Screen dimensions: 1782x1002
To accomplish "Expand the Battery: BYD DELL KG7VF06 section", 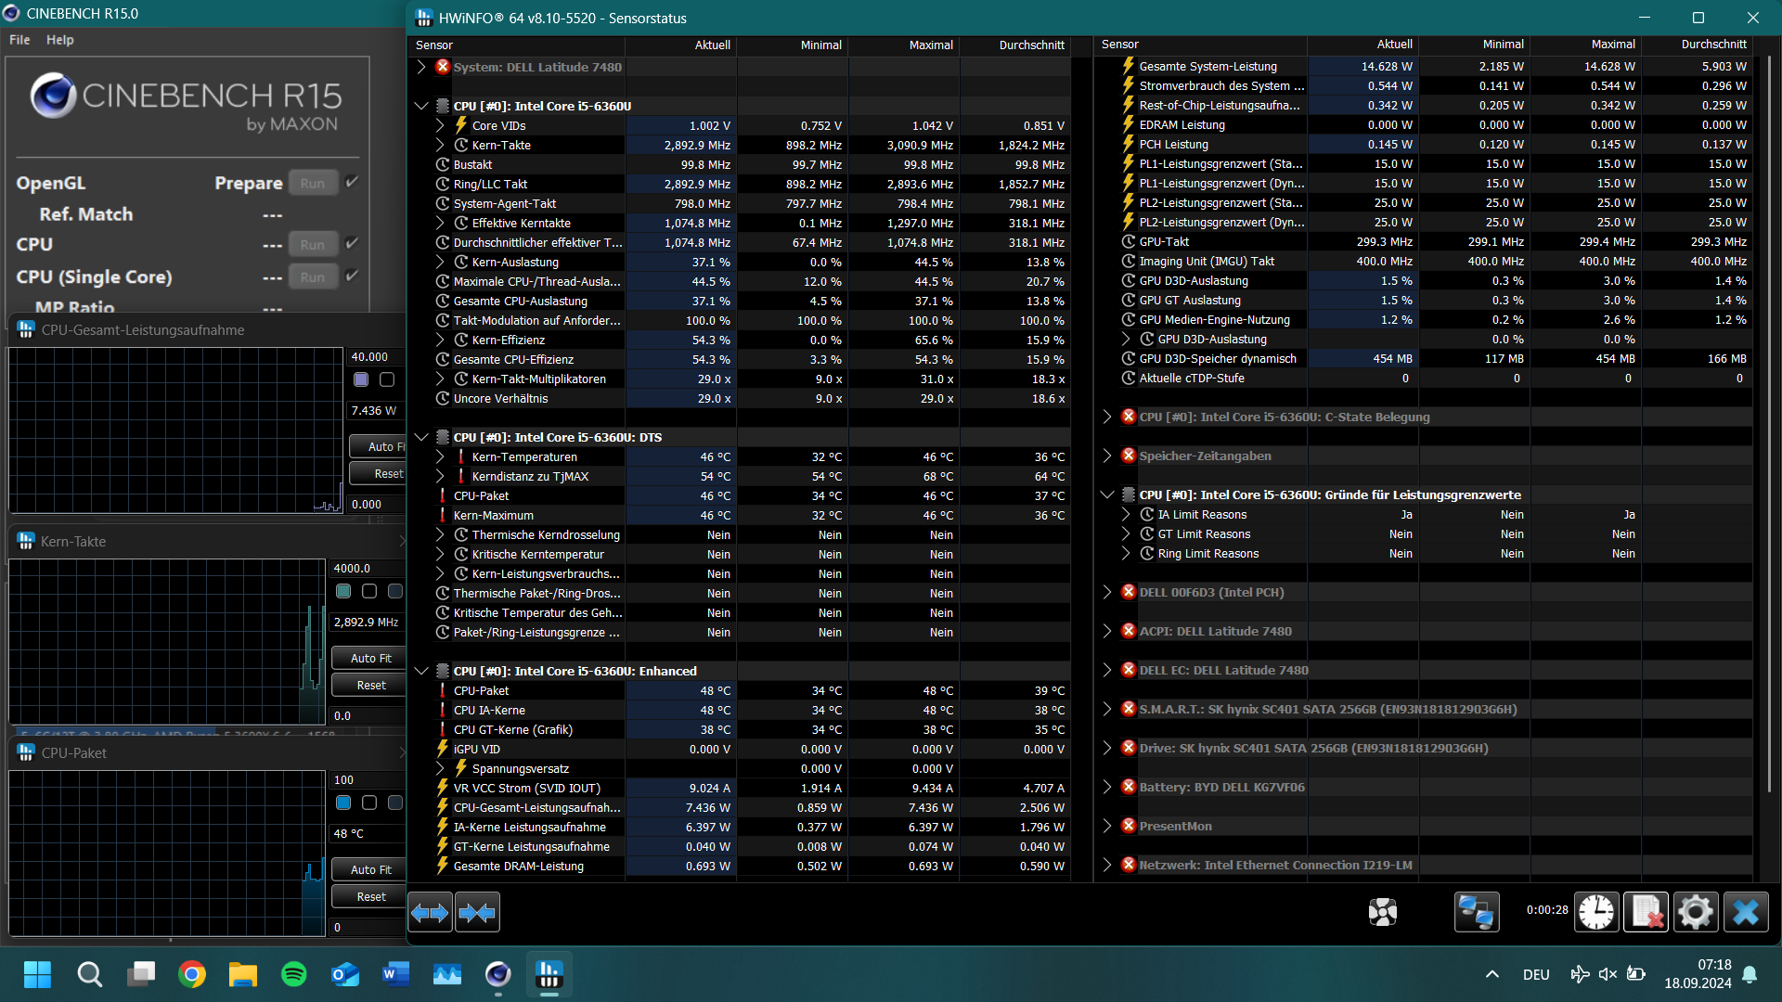I will click(x=1106, y=786).
